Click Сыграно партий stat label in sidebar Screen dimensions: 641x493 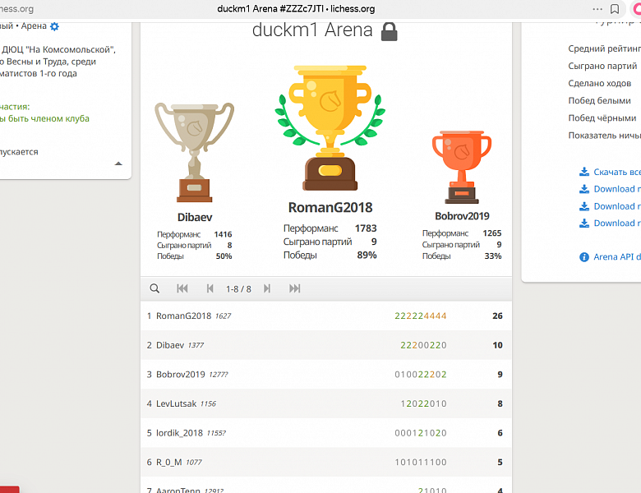click(602, 66)
